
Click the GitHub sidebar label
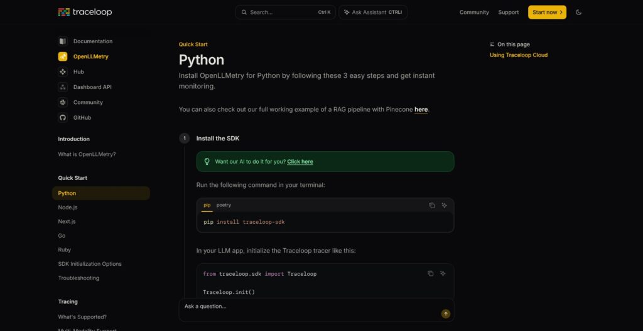click(x=82, y=118)
